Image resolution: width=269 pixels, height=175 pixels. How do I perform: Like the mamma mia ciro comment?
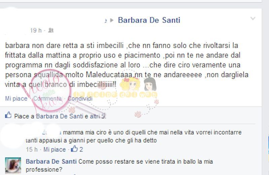[x=54, y=149]
